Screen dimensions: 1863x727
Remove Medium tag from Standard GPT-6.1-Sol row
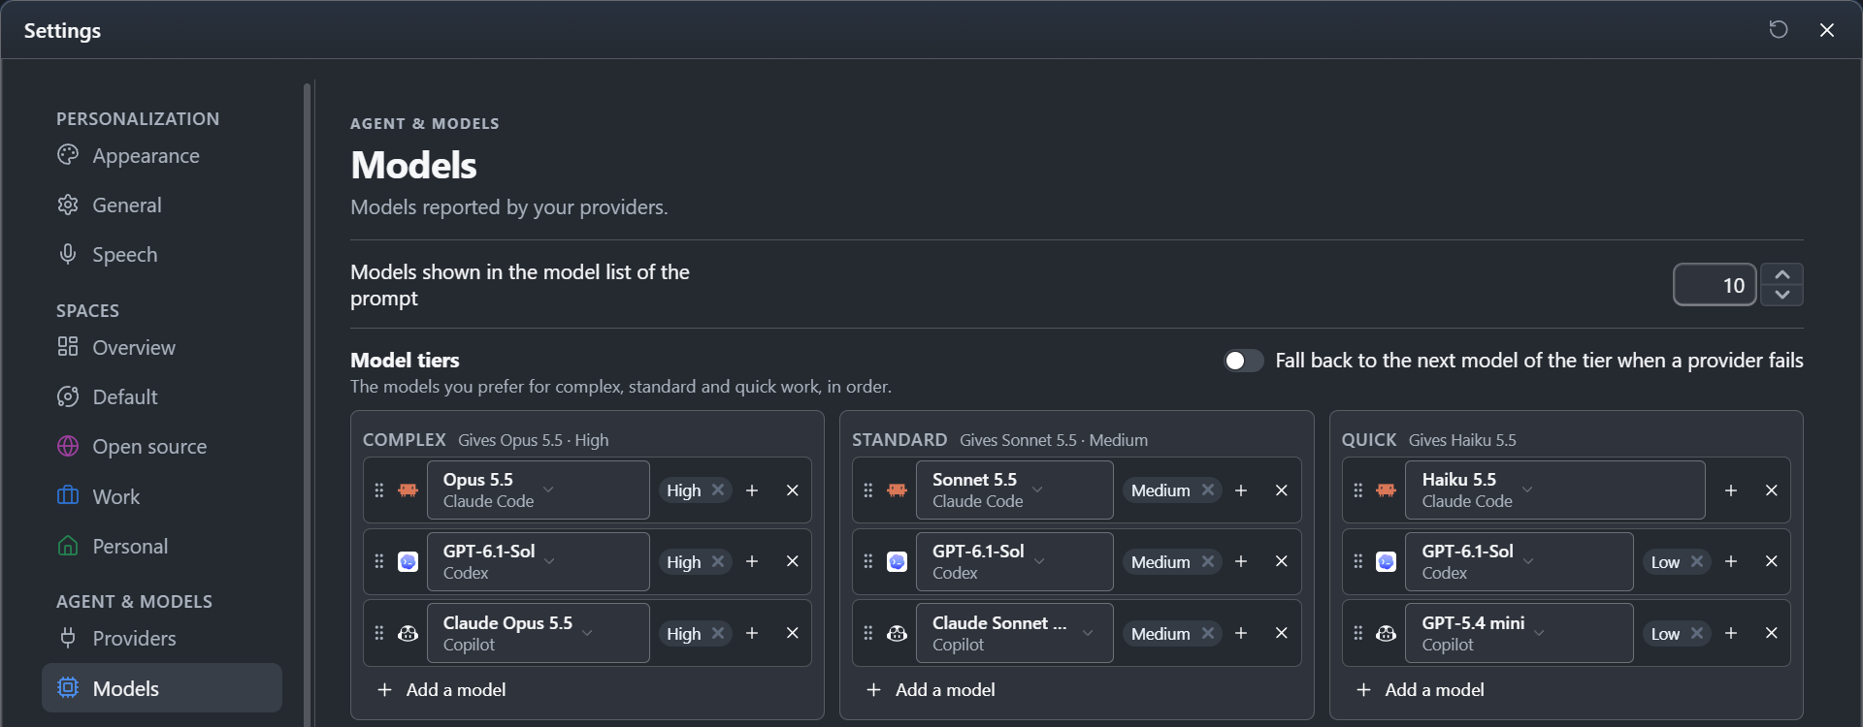point(1208,561)
